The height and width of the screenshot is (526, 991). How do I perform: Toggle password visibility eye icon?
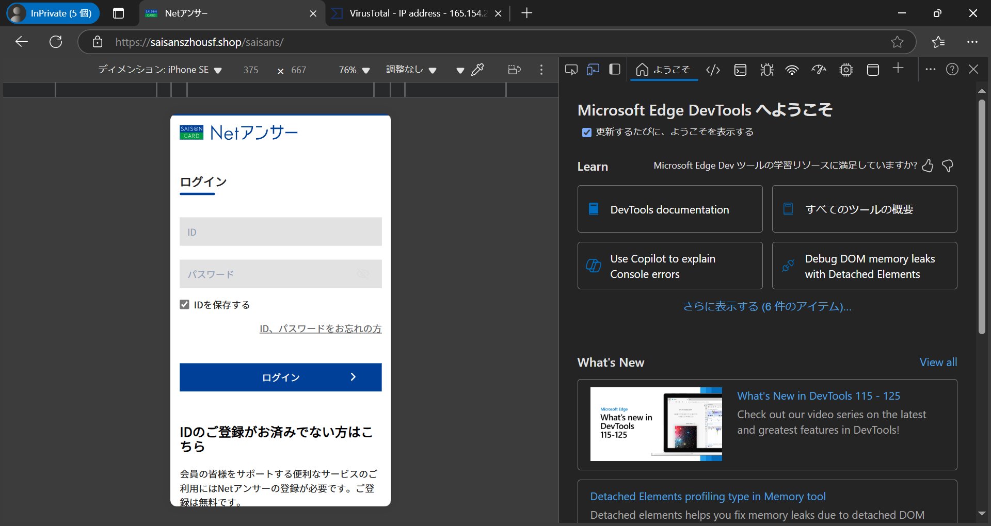(x=363, y=274)
